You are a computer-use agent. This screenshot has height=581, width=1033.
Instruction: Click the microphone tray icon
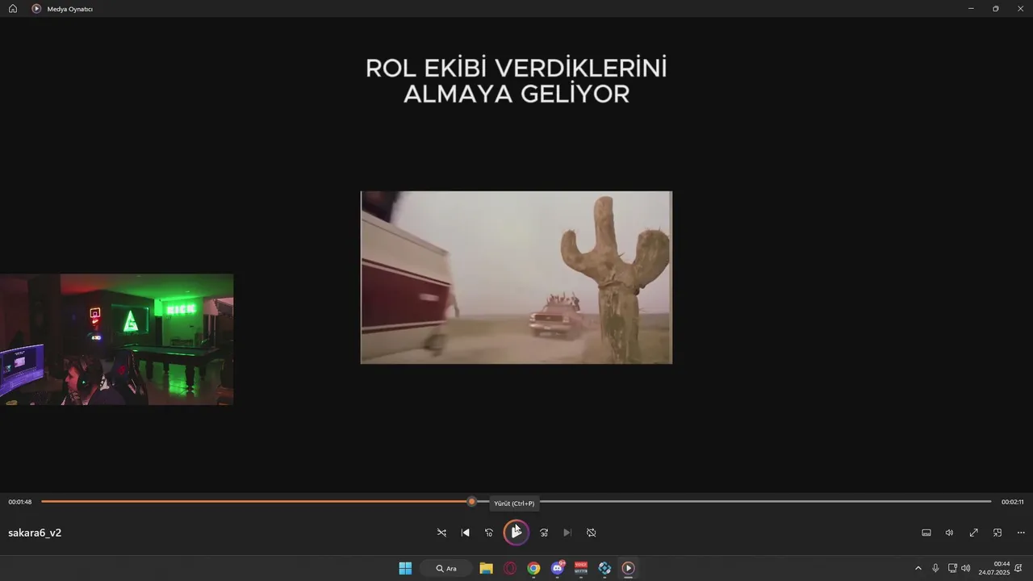(x=935, y=568)
